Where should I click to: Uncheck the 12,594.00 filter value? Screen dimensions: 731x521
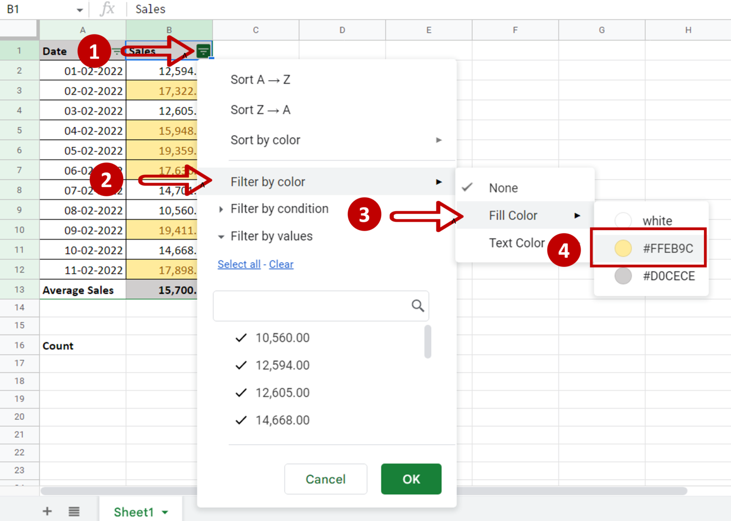pos(241,365)
